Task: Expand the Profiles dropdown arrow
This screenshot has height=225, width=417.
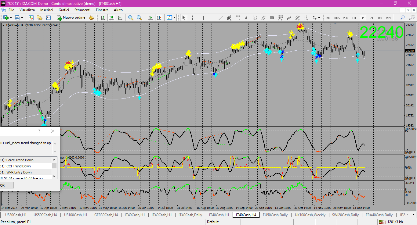Action: (x=22, y=18)
